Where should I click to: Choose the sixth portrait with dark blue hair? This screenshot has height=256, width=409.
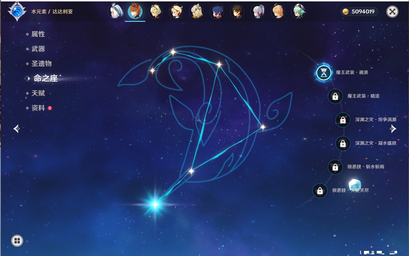coord(217,12)
